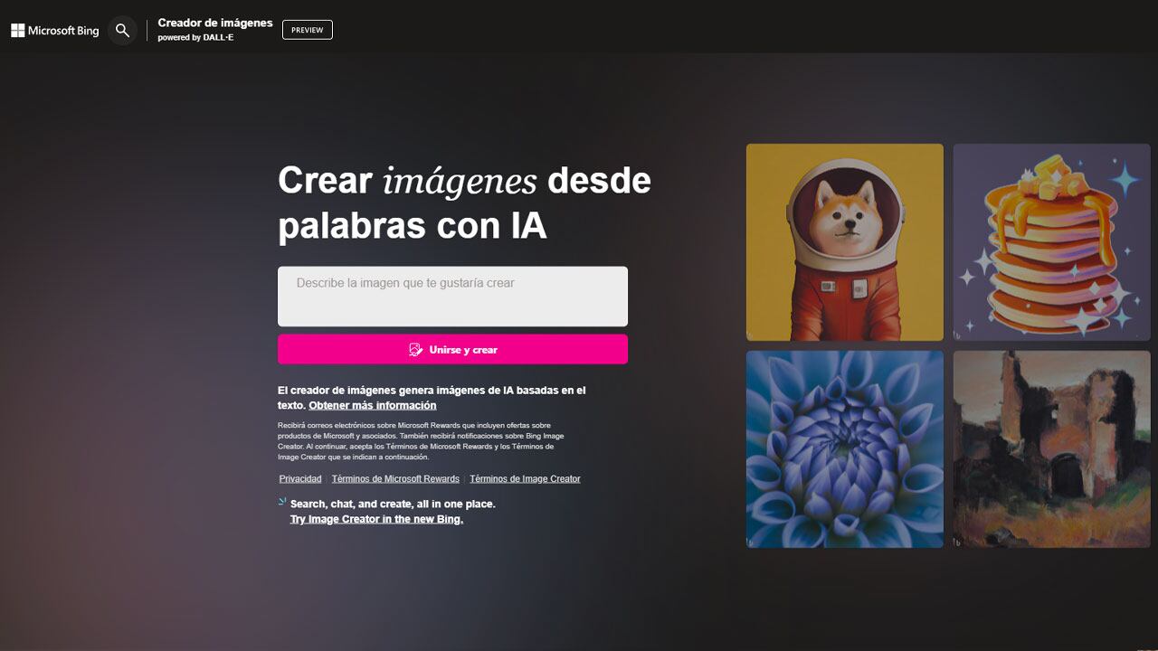Open the blue dahlia flower sample image
Image resolution: width=1158 pixels, height=651 pixels.
[x=844, y=449]
